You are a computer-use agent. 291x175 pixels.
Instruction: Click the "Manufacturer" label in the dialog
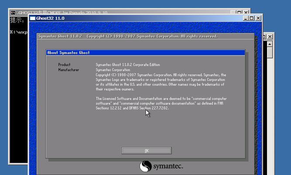tap(68, 70)
